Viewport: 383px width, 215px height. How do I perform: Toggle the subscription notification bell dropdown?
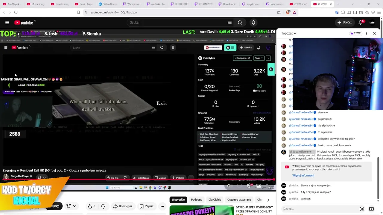[71, 206]
